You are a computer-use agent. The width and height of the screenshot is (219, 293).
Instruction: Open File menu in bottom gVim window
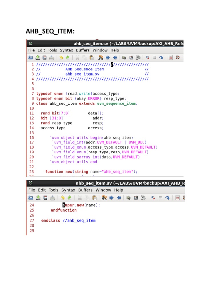[32, 190]
